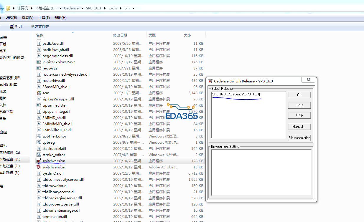Select 本地磁盘 (E:) in navigation pane

point(10,166)
